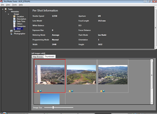Click the Others page icon
157x114 pixels.
14,24
